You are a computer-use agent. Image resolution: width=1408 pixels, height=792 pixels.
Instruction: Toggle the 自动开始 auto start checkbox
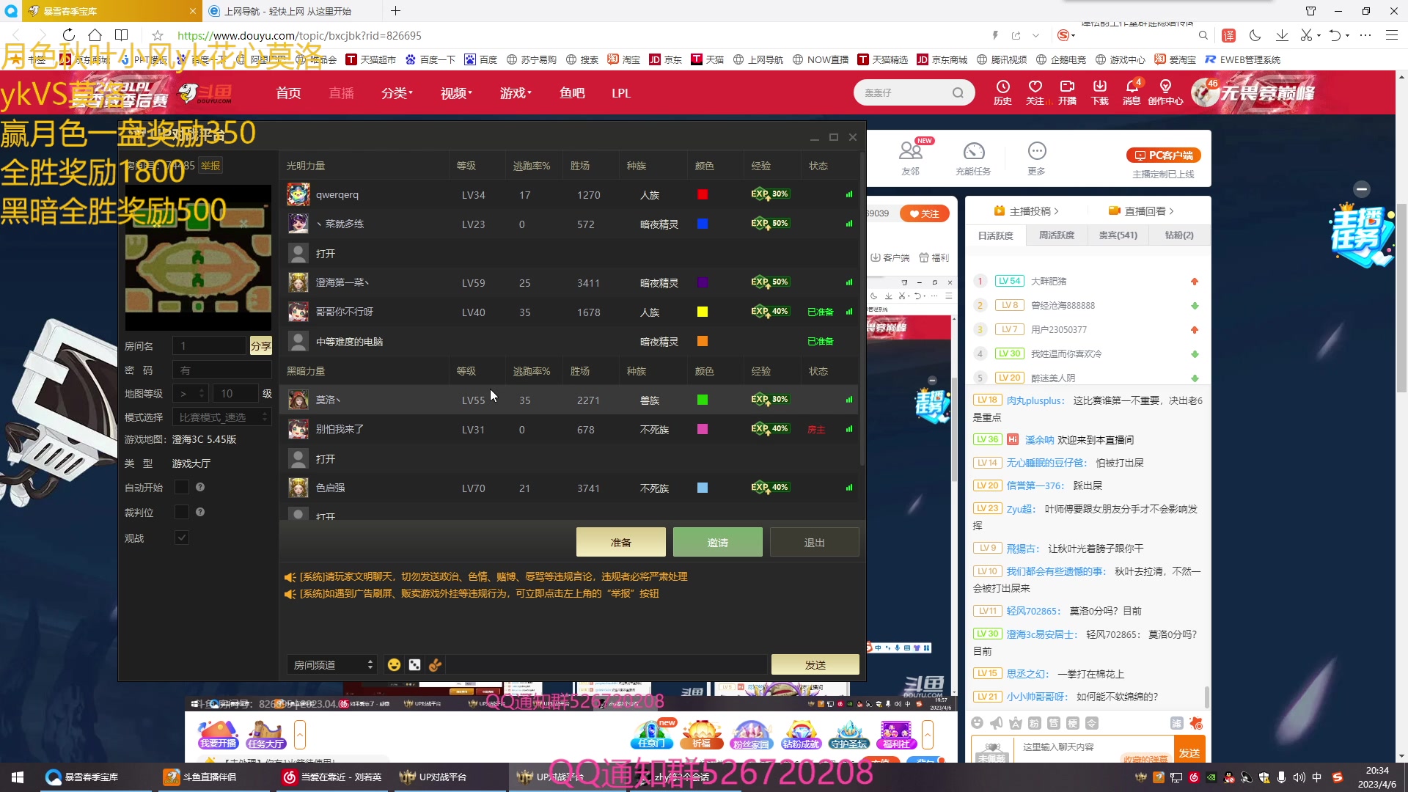pos(182,487)
